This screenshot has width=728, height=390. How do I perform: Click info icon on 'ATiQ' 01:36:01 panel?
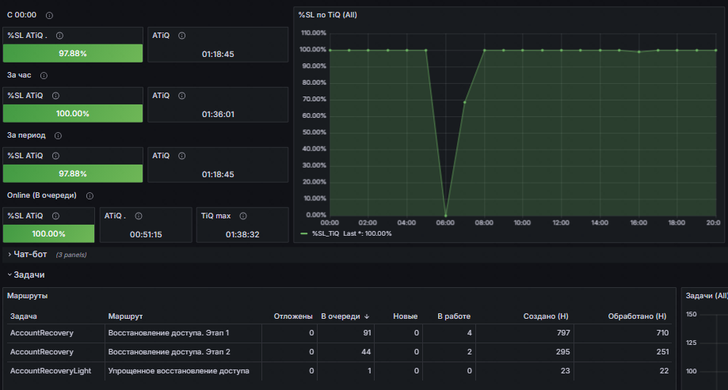click(182, 96)
